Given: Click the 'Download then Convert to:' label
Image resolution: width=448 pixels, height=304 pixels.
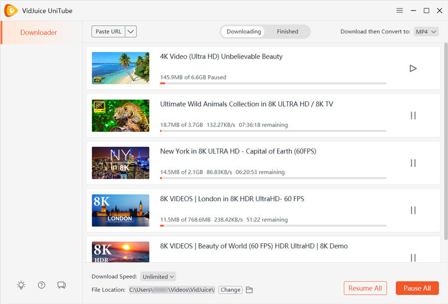Looking at the screenshot, I should pyautogui.click(x=375, y=32).
